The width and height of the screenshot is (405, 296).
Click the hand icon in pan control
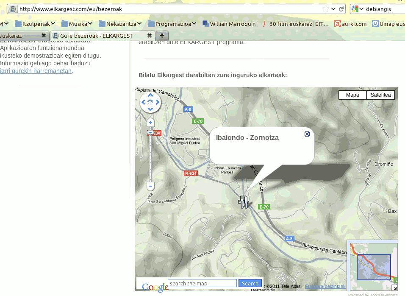click(x=150, y=102)
